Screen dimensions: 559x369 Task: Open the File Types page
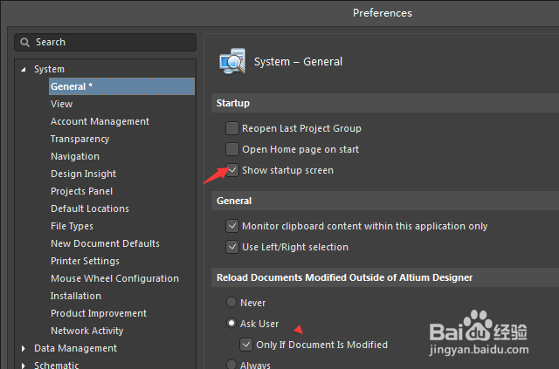[x=72, y=226]
